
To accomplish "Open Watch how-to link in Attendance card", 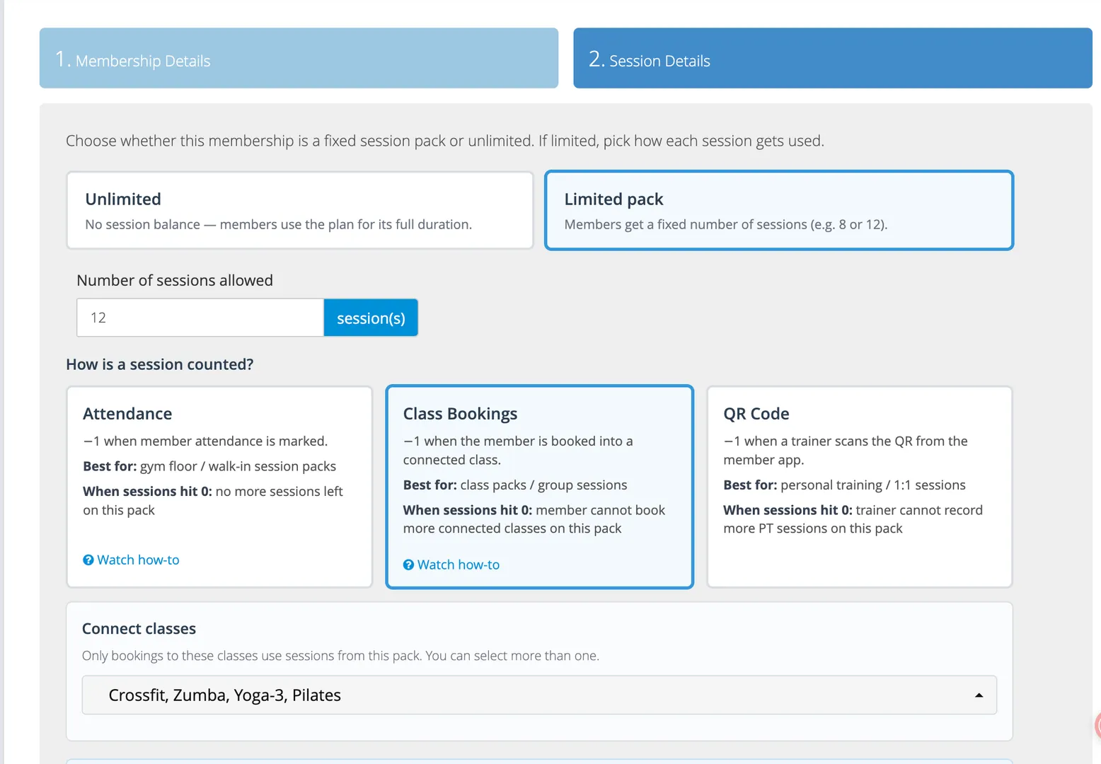I will [x=132, y=560].
